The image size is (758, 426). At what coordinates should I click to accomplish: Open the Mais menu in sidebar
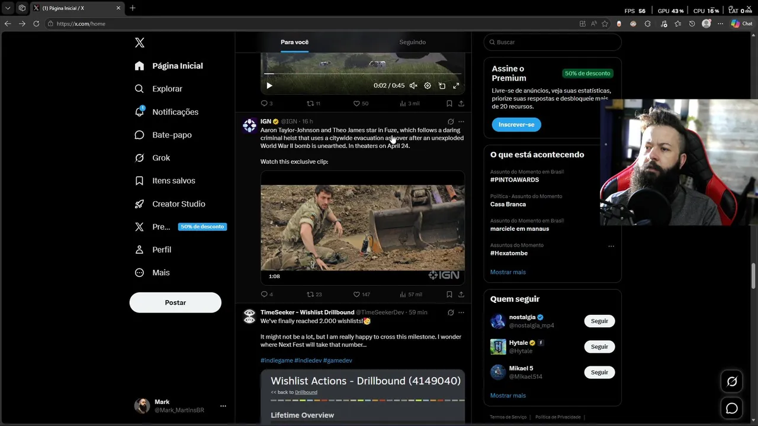(152, 273)
